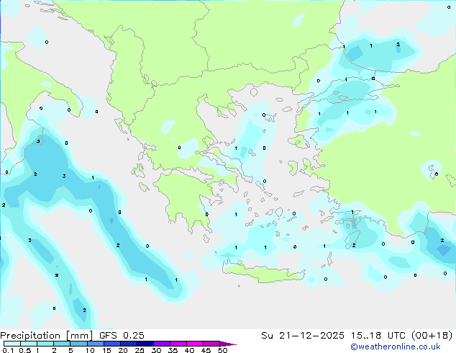Viewport: 456px width, 353px height.
Task: Click the "(00+18)" forecast run text
Action: pyautogui.click(x=432, y=336)
